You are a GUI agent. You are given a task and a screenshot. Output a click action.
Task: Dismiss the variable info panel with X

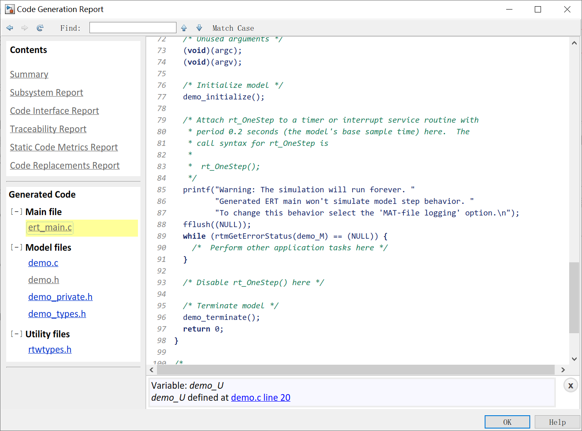click(570, 385)
